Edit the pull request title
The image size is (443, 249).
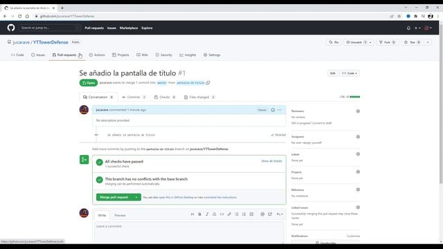[332, 73]
